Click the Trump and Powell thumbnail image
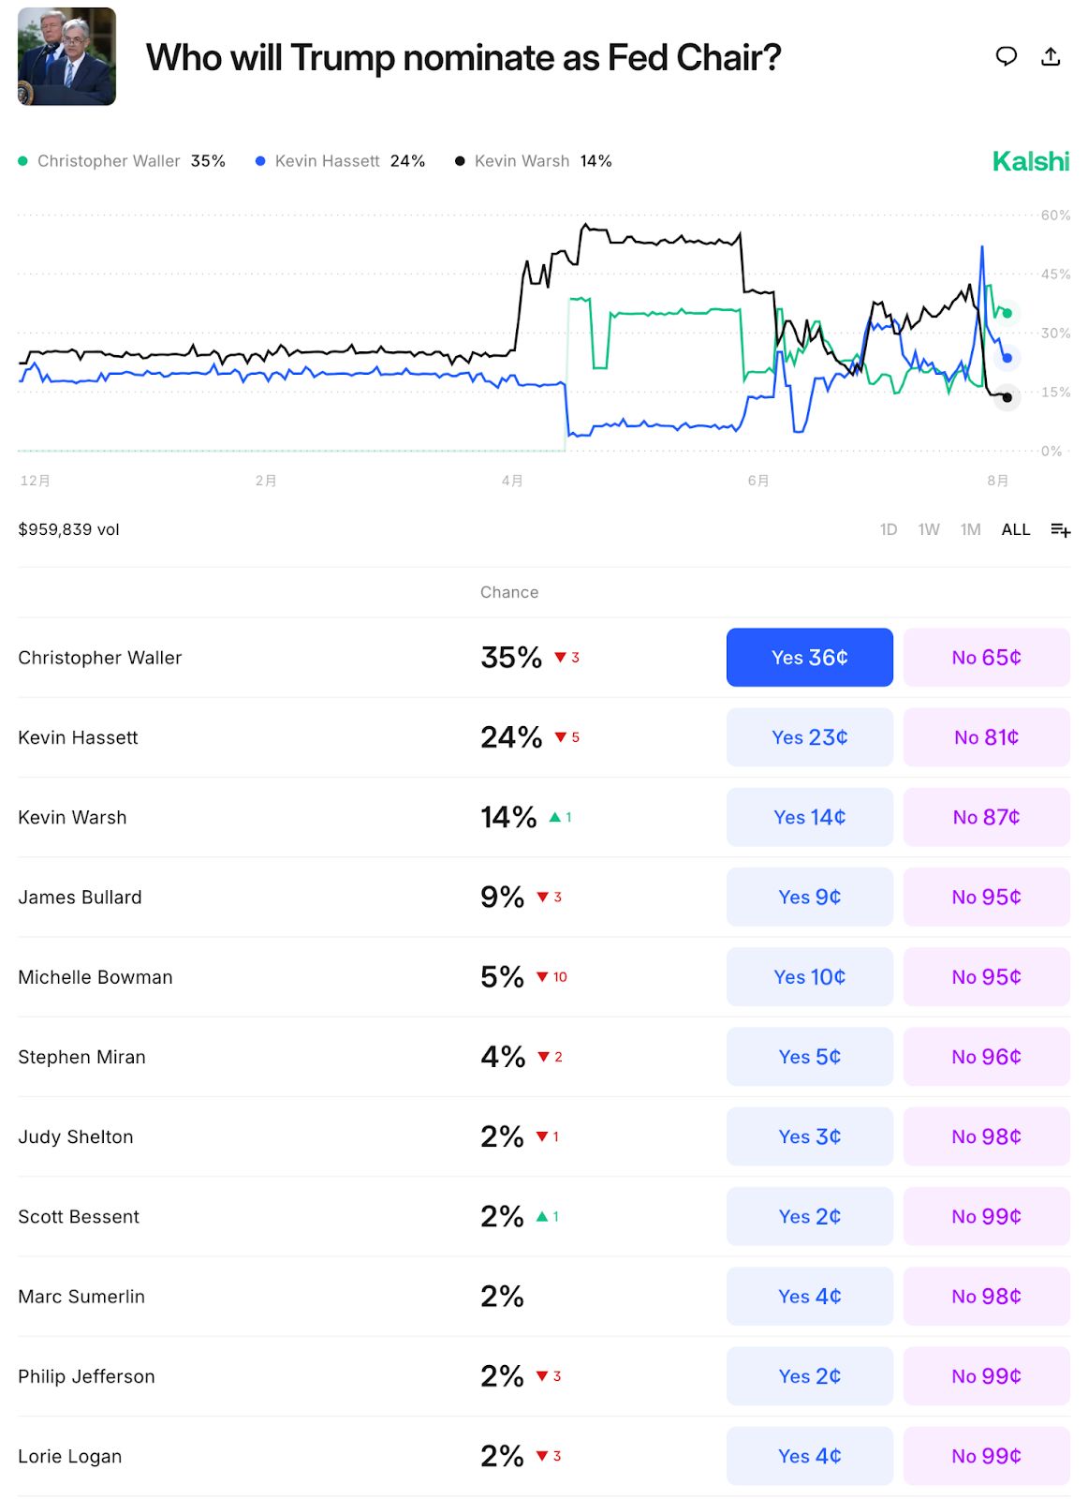This screenshot has height=1499, width=1088. 66,56
